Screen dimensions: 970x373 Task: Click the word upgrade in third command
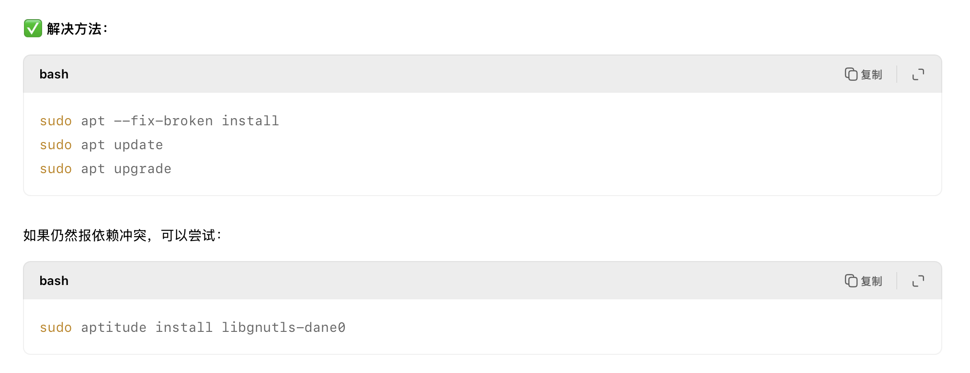(x=143, y=169)
